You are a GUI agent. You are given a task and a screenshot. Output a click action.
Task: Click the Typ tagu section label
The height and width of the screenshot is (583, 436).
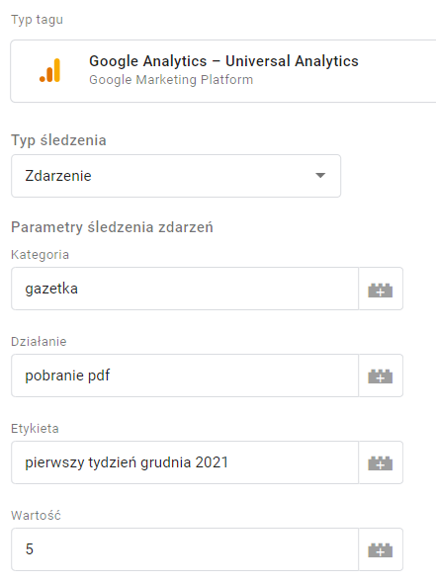37,20
